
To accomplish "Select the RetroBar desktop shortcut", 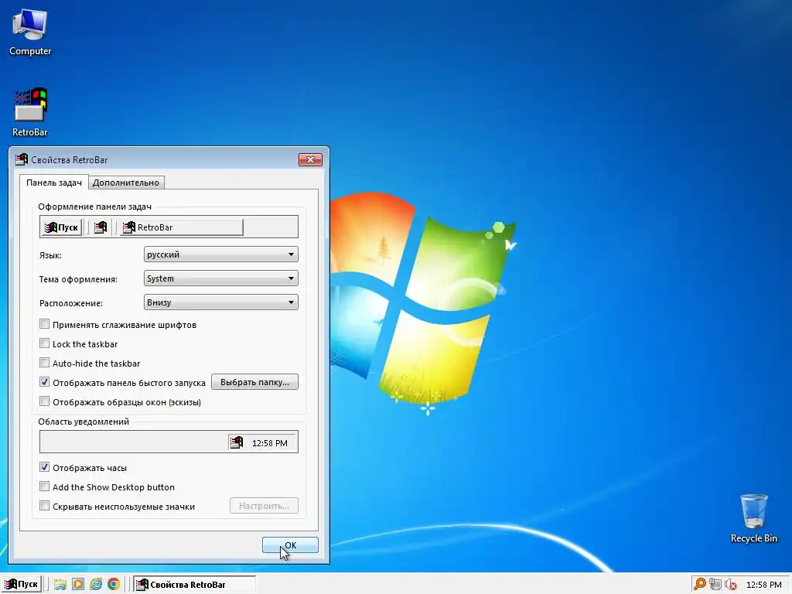I will 30,112.
